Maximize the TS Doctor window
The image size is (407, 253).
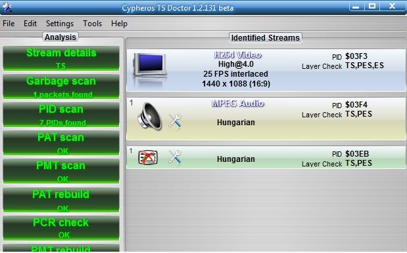click(x=372, y=6)
